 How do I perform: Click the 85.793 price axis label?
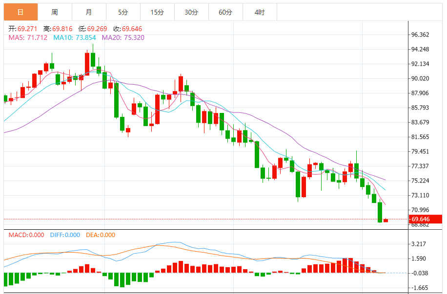click(420, 108)
